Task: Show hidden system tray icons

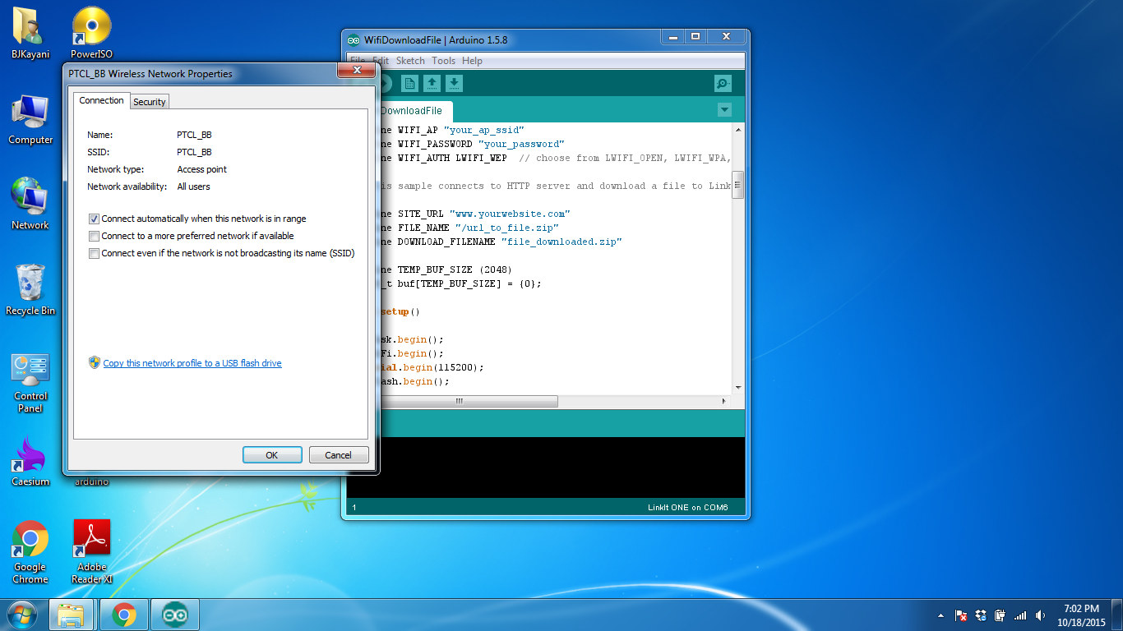Action: (x=940, y=615)
